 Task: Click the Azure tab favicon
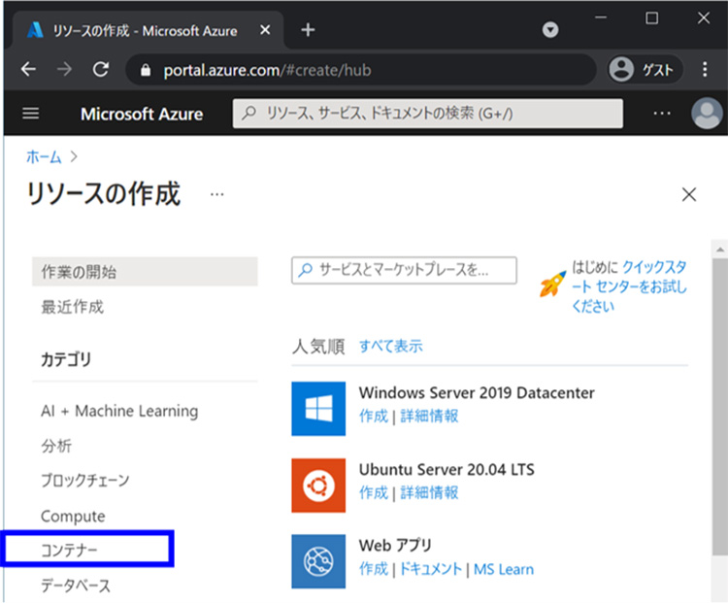click(35, 31)
